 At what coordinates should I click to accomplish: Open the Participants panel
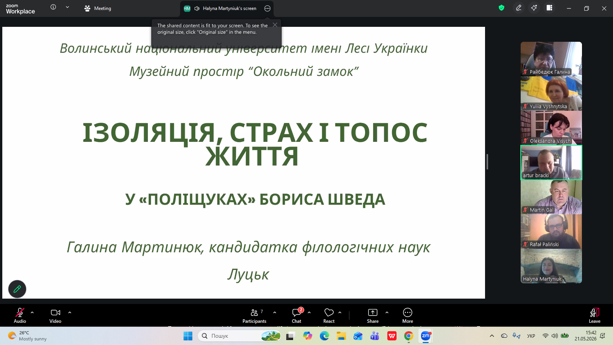pyautogui.click(x=254, y=315)
